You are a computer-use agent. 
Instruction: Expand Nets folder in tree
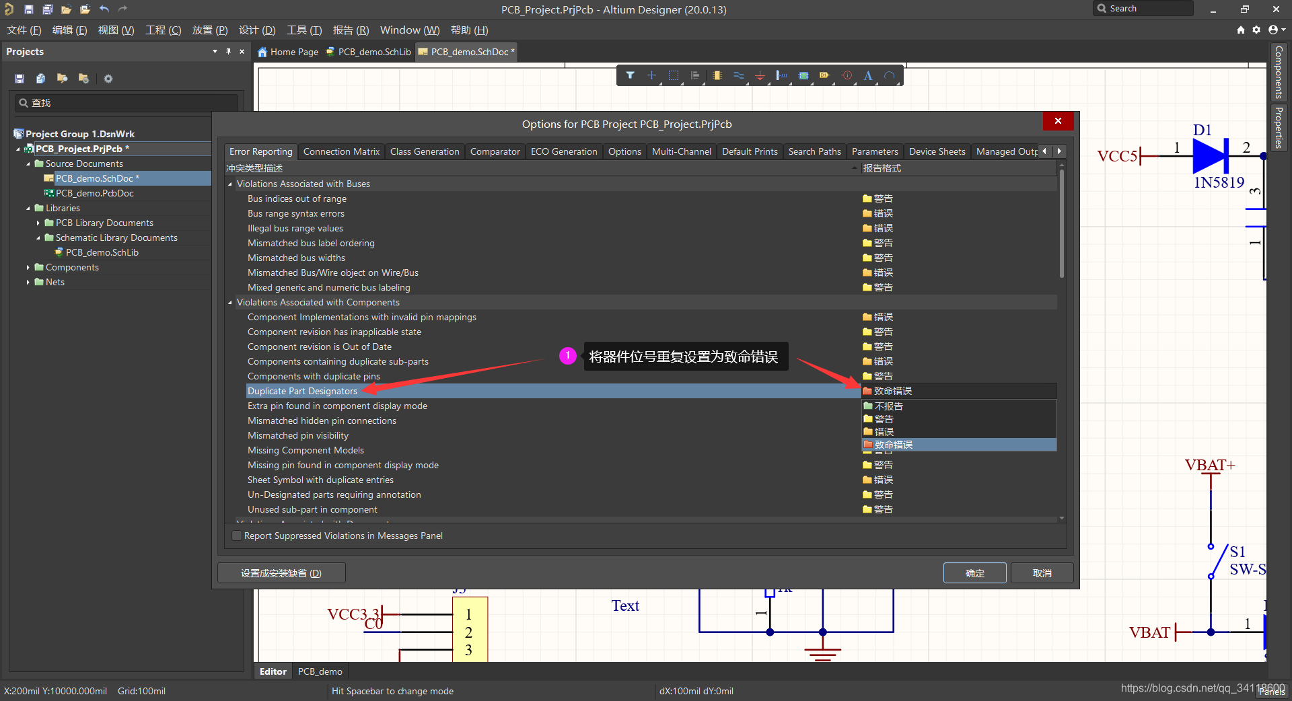pos(28,282)
